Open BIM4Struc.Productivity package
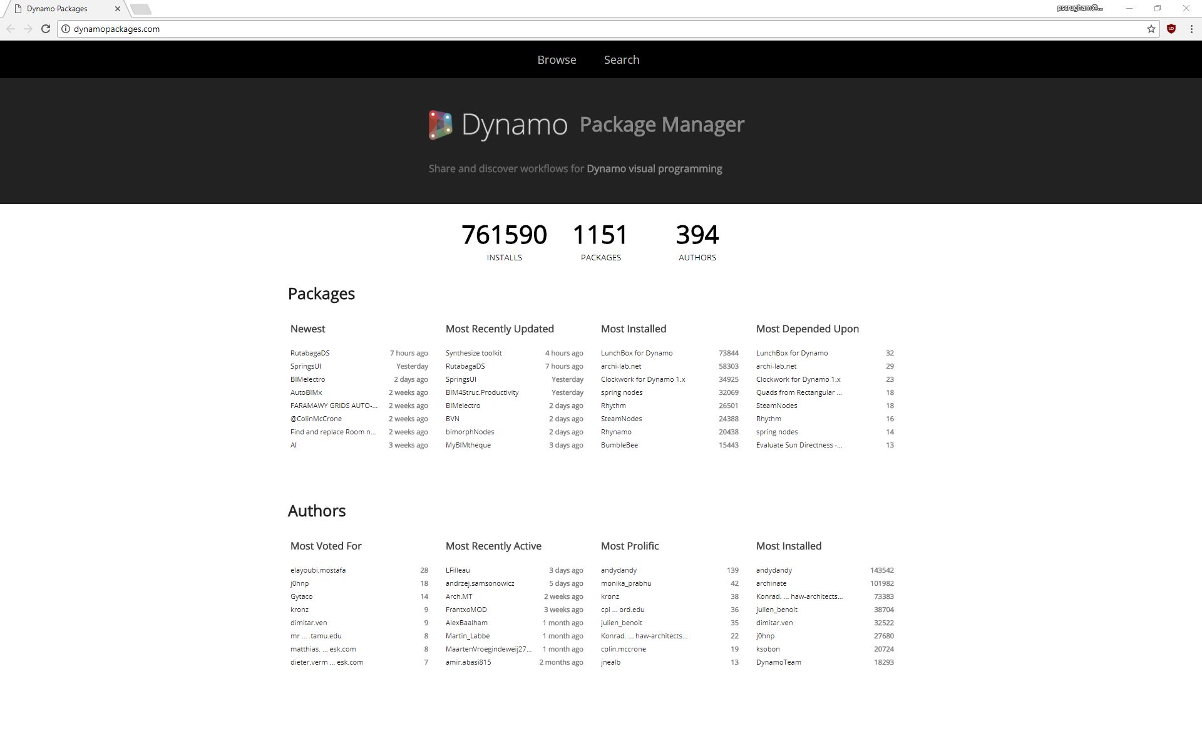 pos(482,392)
